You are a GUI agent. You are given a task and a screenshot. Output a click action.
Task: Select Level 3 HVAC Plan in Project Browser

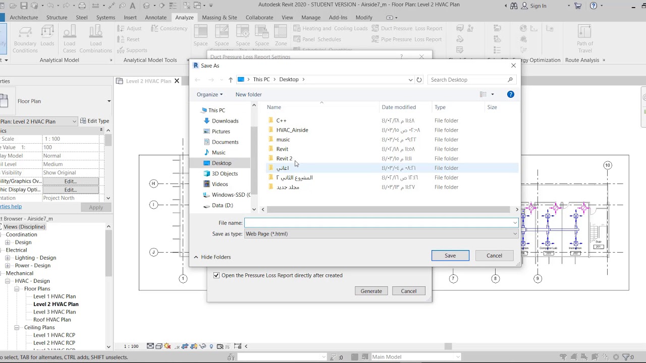click(55, 312)
